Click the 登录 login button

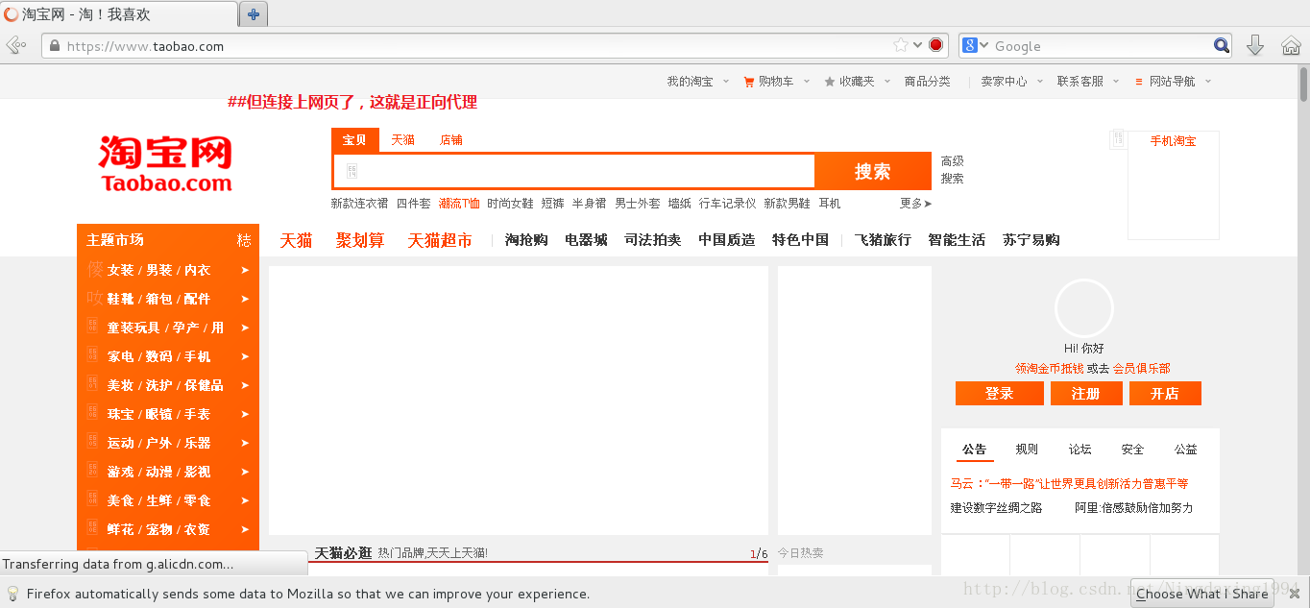(x=999, y=394)
